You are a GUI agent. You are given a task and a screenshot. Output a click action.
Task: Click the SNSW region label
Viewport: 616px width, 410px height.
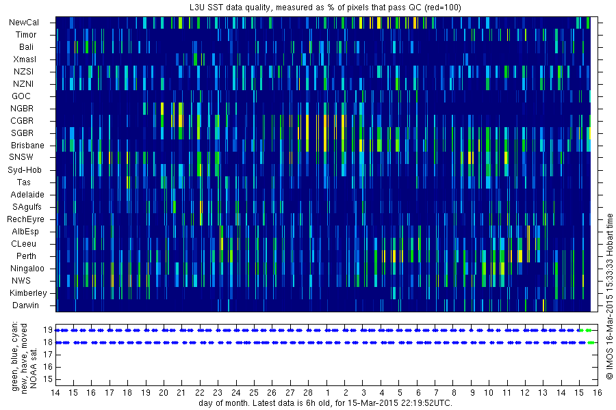[x=21, y=157]
